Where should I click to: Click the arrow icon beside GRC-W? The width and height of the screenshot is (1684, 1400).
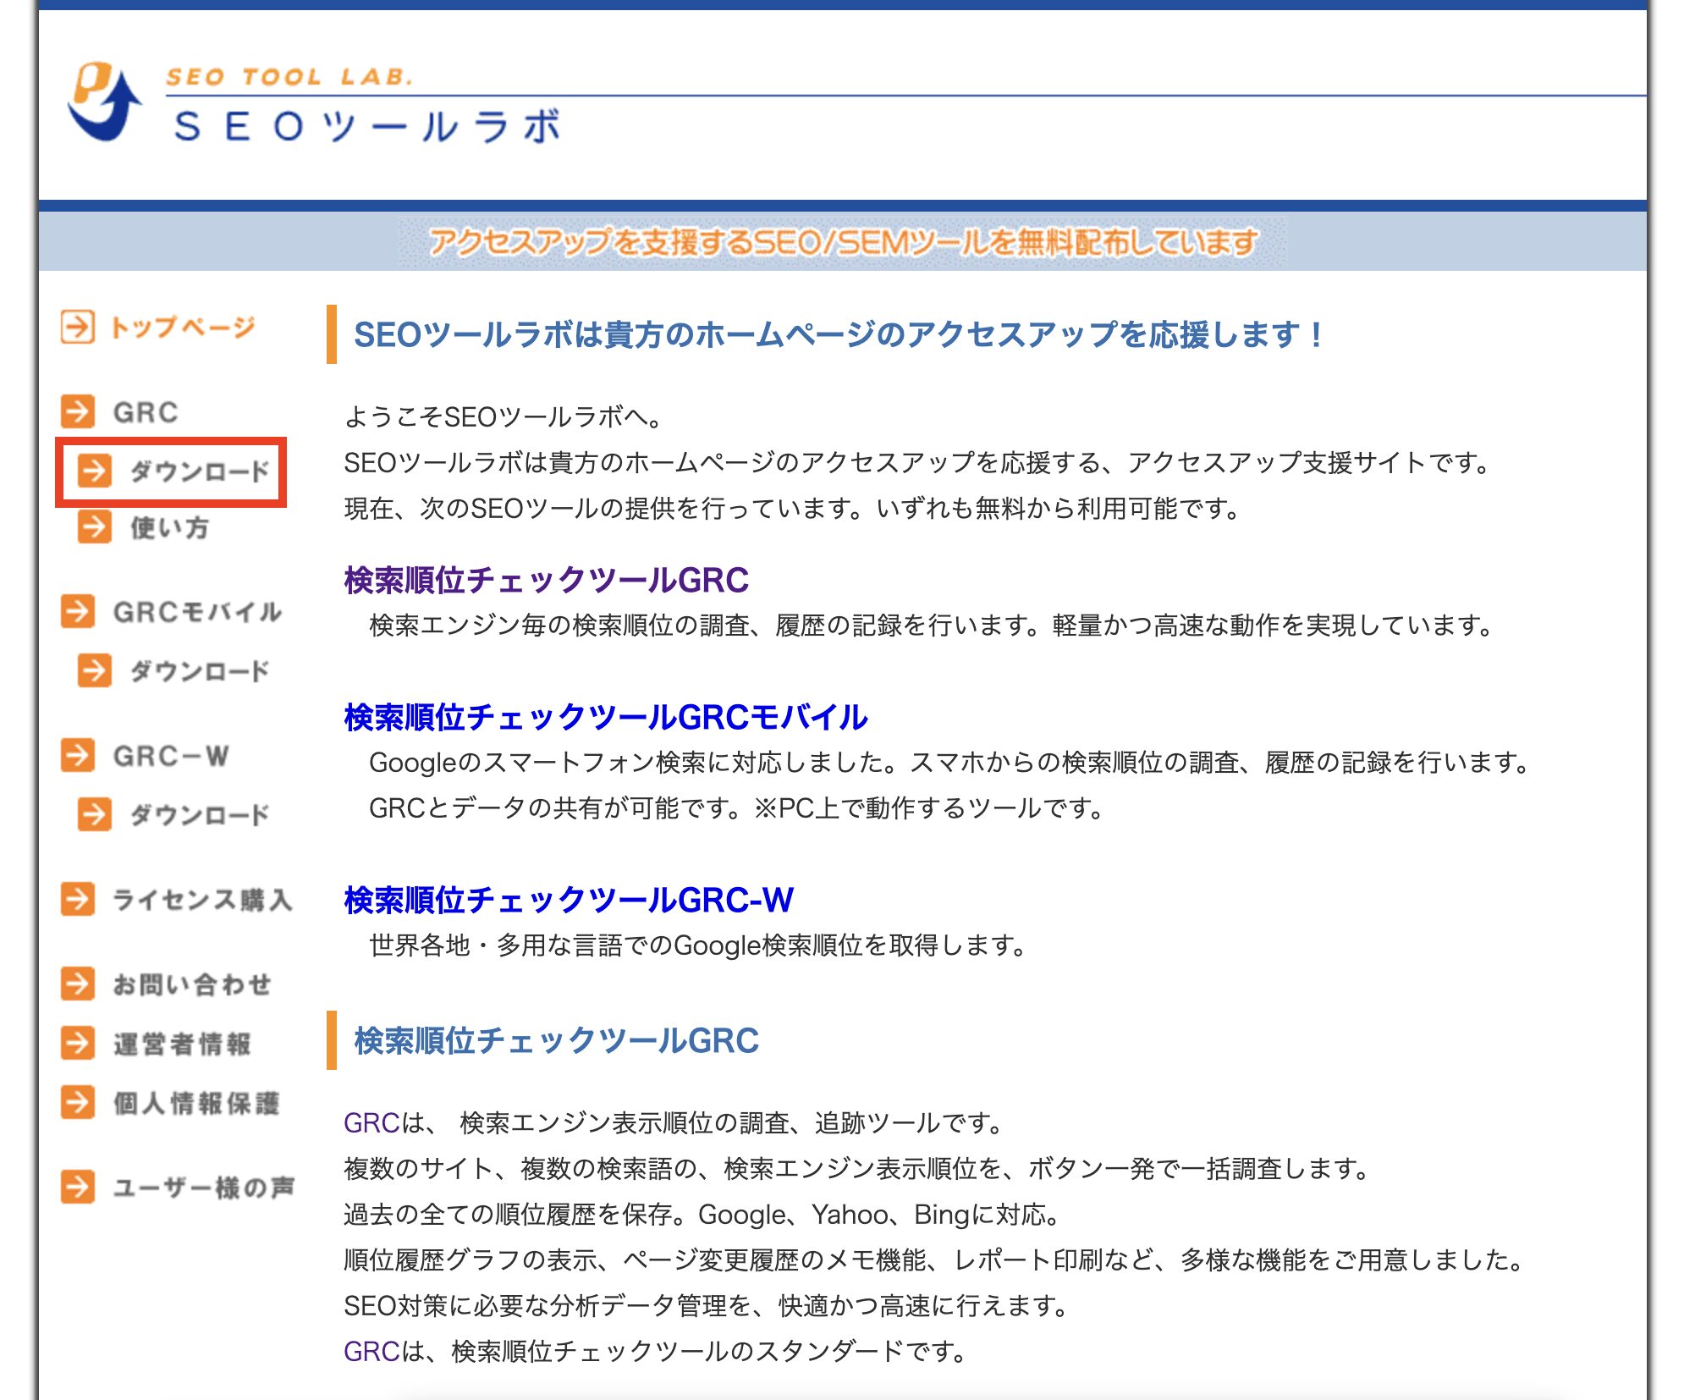77,755
